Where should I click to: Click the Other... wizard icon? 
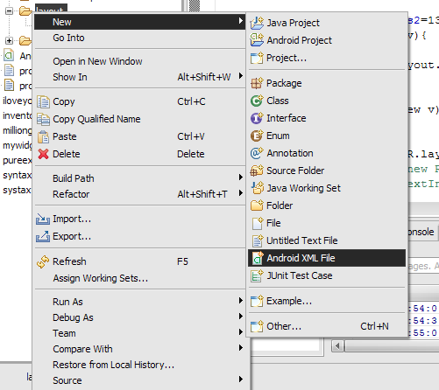click(257, 326)
